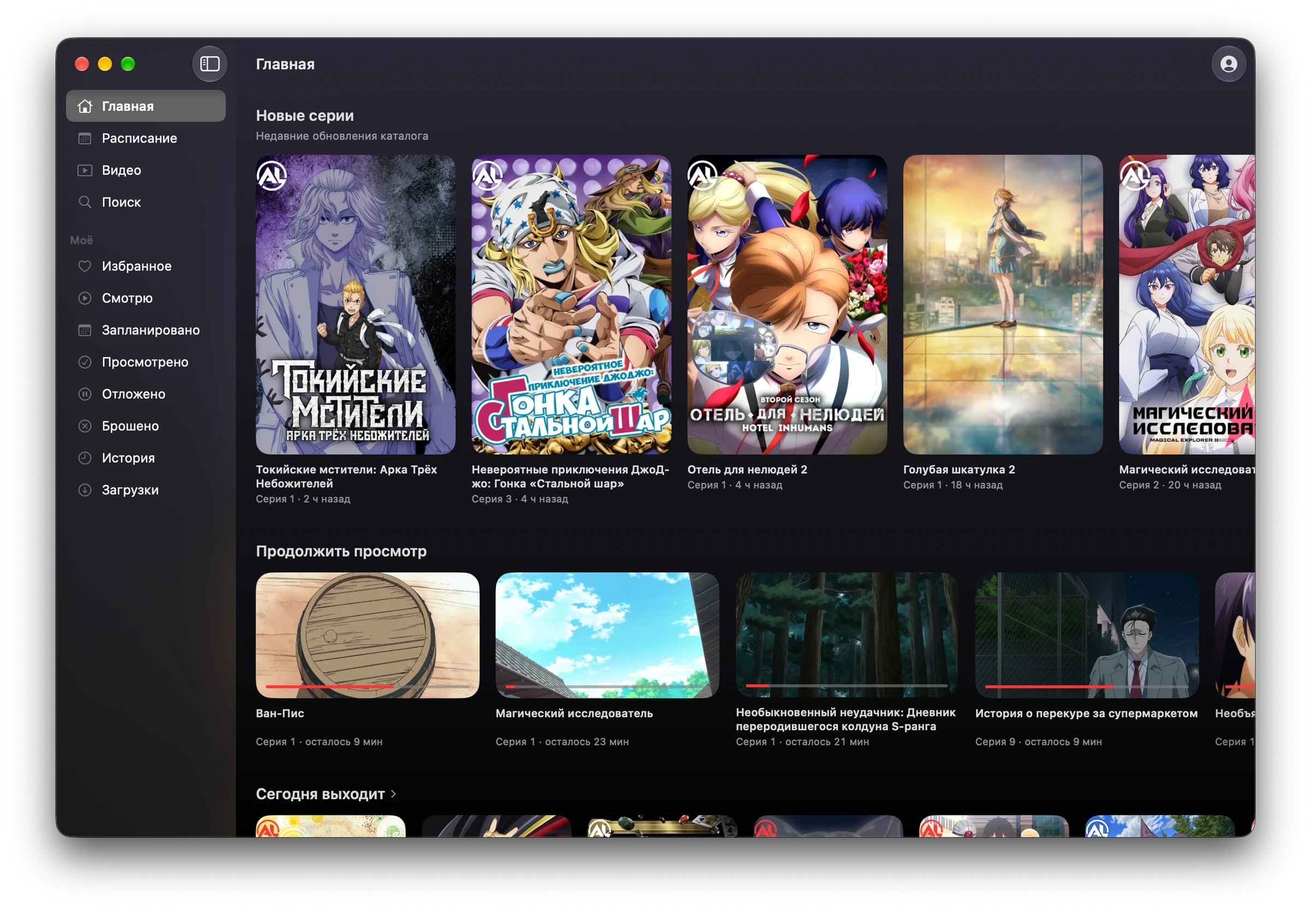The height and width of the screenshot is (911, 1311).
Task: Open Гонка «Стальной шар» JoJo poster
Action: 571,304
